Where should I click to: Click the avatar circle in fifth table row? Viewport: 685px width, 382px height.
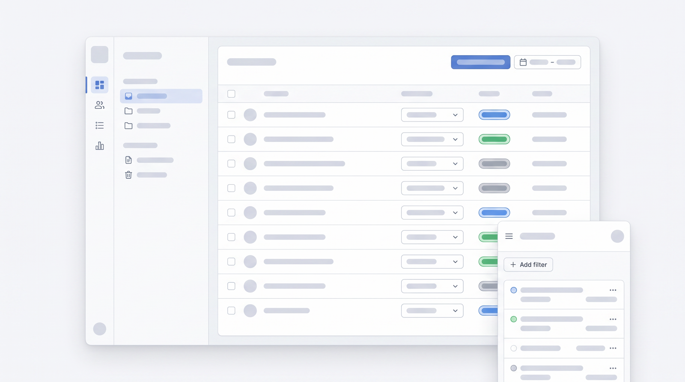[250, 213]
